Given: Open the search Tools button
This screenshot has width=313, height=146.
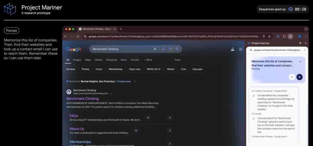Looking at the screenshot, I should click(177, 60).
